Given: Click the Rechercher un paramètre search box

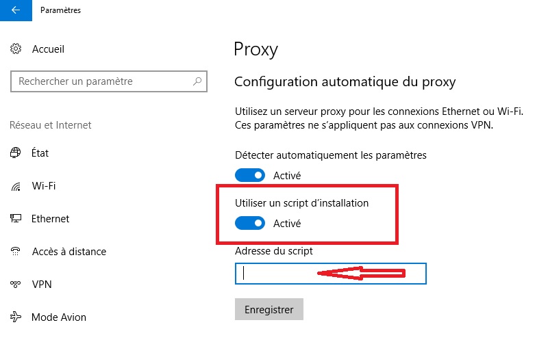Looking at the screenshot, I should tap(109, 81).
